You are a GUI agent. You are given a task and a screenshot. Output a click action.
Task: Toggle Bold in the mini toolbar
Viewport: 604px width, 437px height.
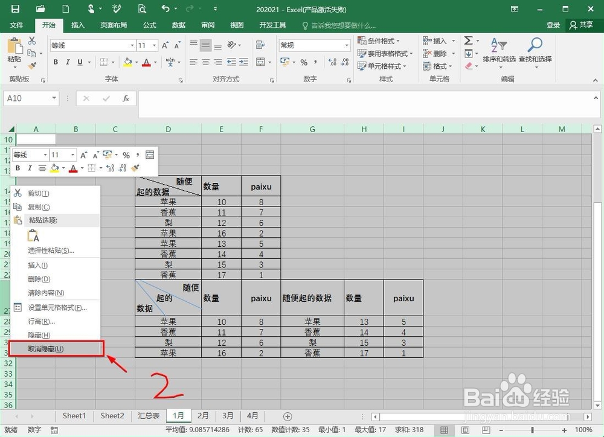(18, 168)
